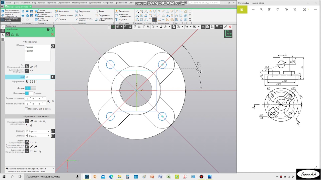321x180 pixels.
Task: Check the Номинальный (в рамке) checkbox
Action: point(27,109)
